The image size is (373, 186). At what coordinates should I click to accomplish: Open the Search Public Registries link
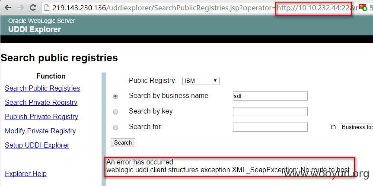pos(42,88)
